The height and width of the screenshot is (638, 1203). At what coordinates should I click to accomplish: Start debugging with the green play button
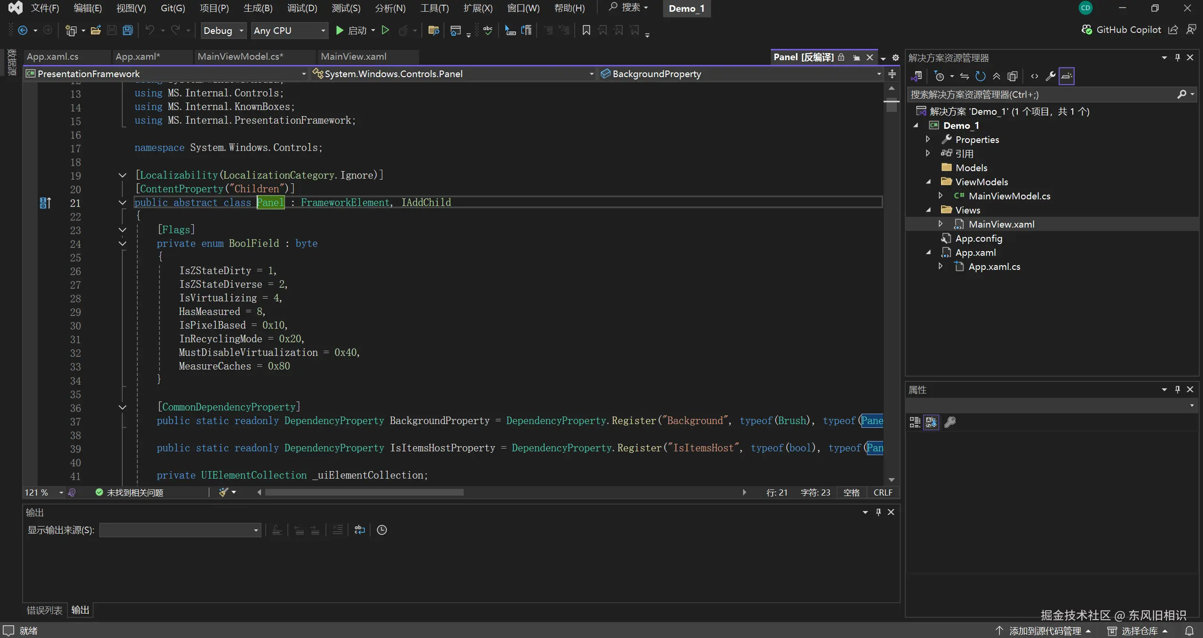pos(340,31)
